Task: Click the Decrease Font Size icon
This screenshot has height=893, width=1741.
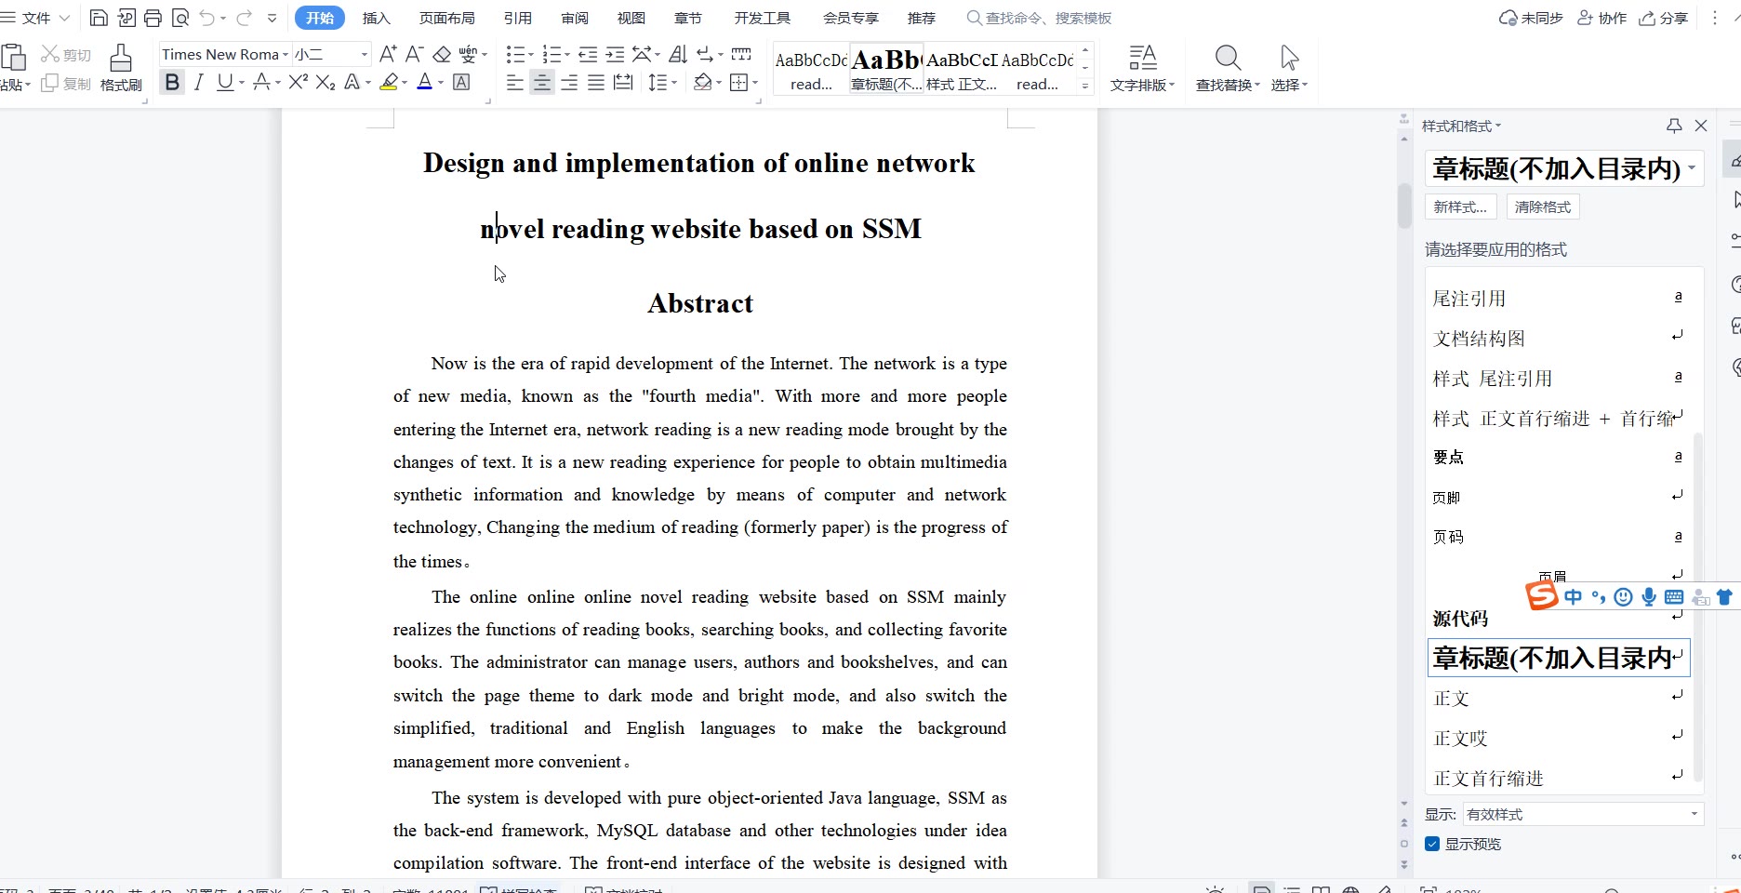Action: (415, 55)
